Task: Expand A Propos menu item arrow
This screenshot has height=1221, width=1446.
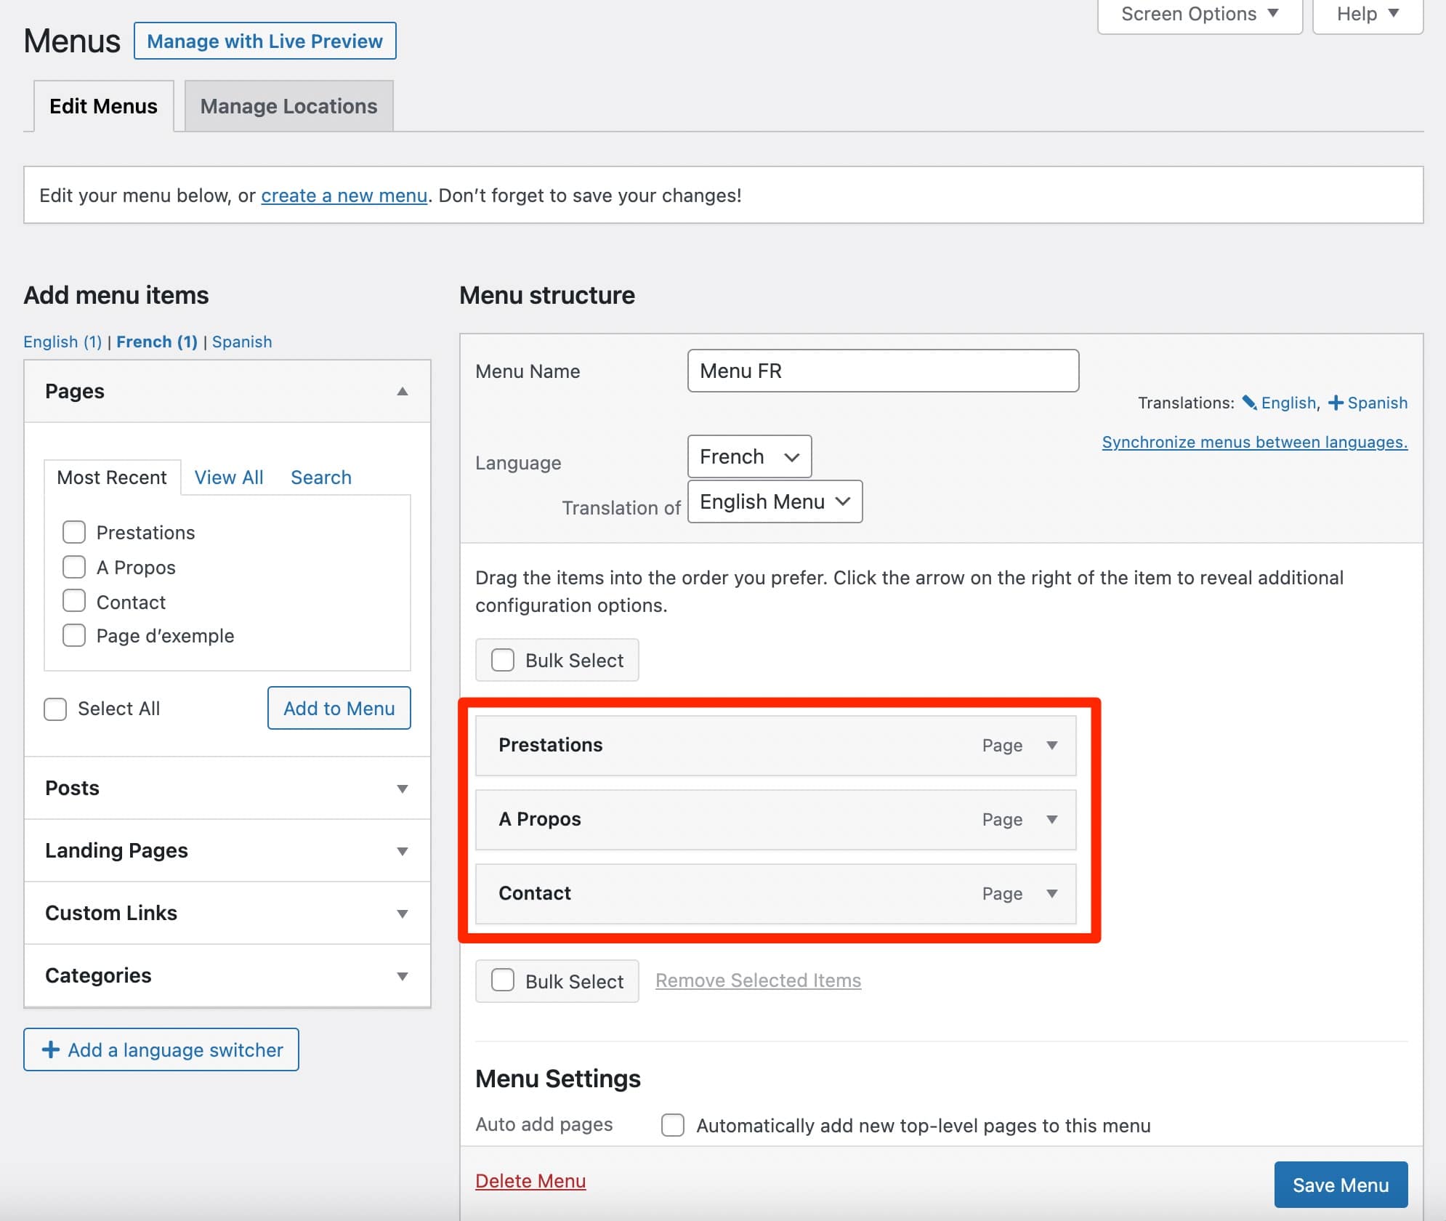Action: tap(1051, 819)
